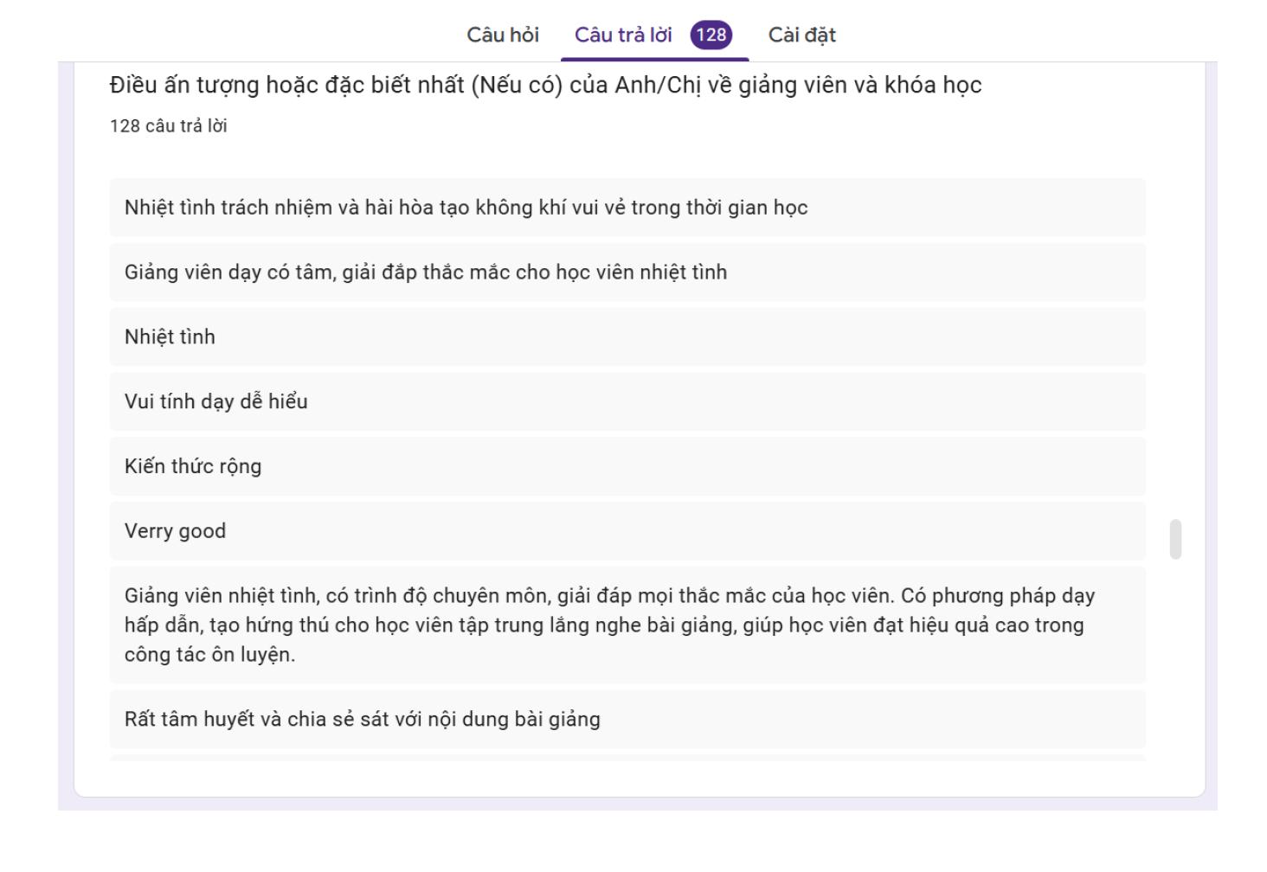
Task: Select the "Kiến thức rộng" response
Action: click(x=193, y=466)
